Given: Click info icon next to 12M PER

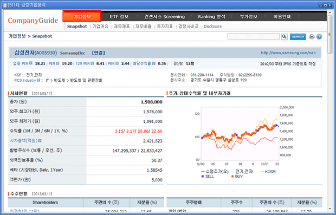Looking at the screenshot, I should pos(92,63).
